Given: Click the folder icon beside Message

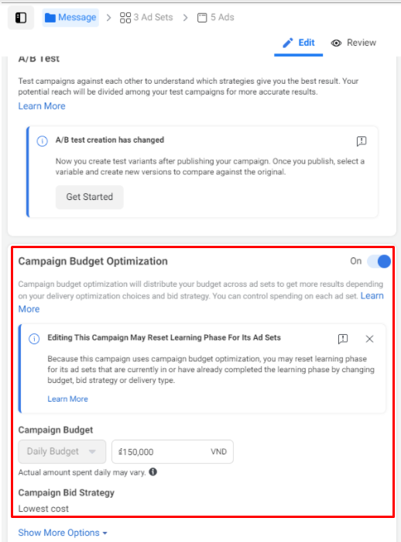Looking at the screenshot, I should pos(50,18).
